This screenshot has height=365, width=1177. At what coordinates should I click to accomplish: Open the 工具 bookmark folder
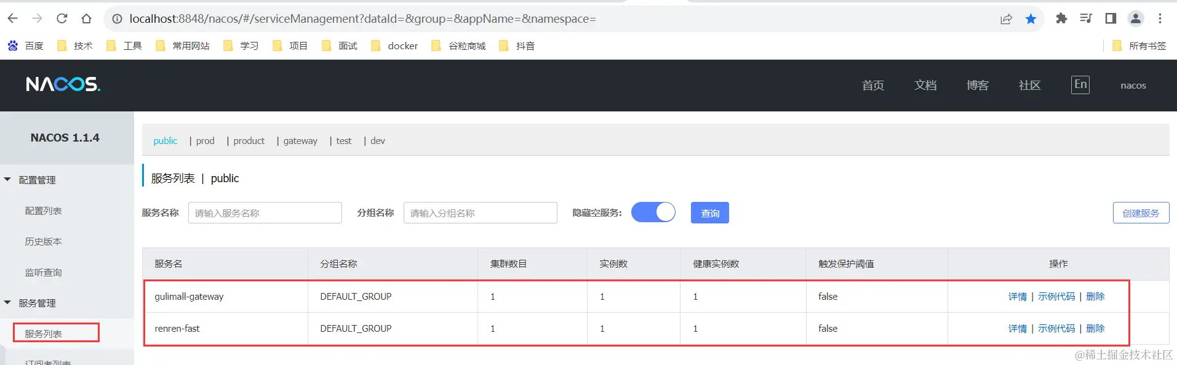click(x=124, y=46)
